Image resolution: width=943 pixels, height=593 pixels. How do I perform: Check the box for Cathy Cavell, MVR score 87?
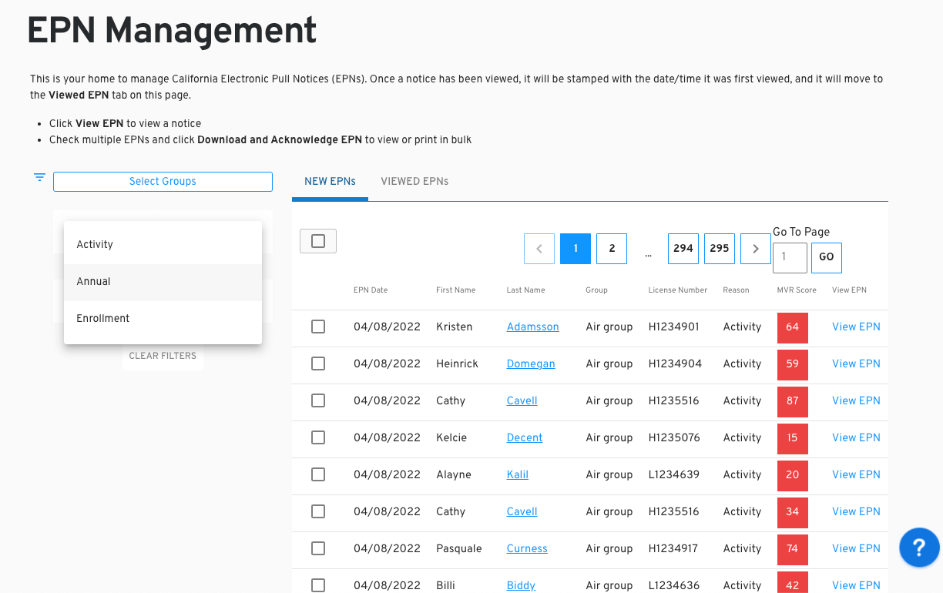tap(318, 400)
